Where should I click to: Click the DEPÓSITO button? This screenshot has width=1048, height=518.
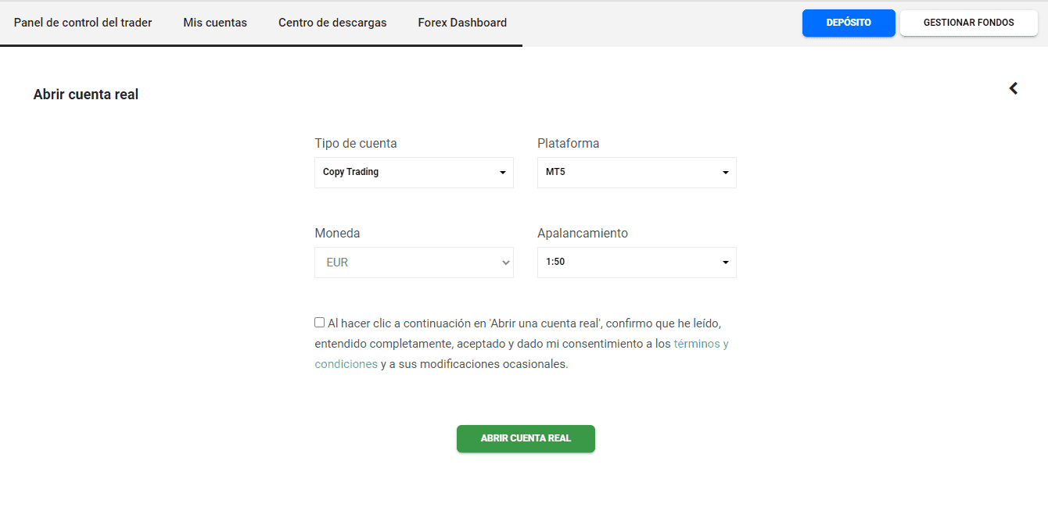tap(849, 23)
